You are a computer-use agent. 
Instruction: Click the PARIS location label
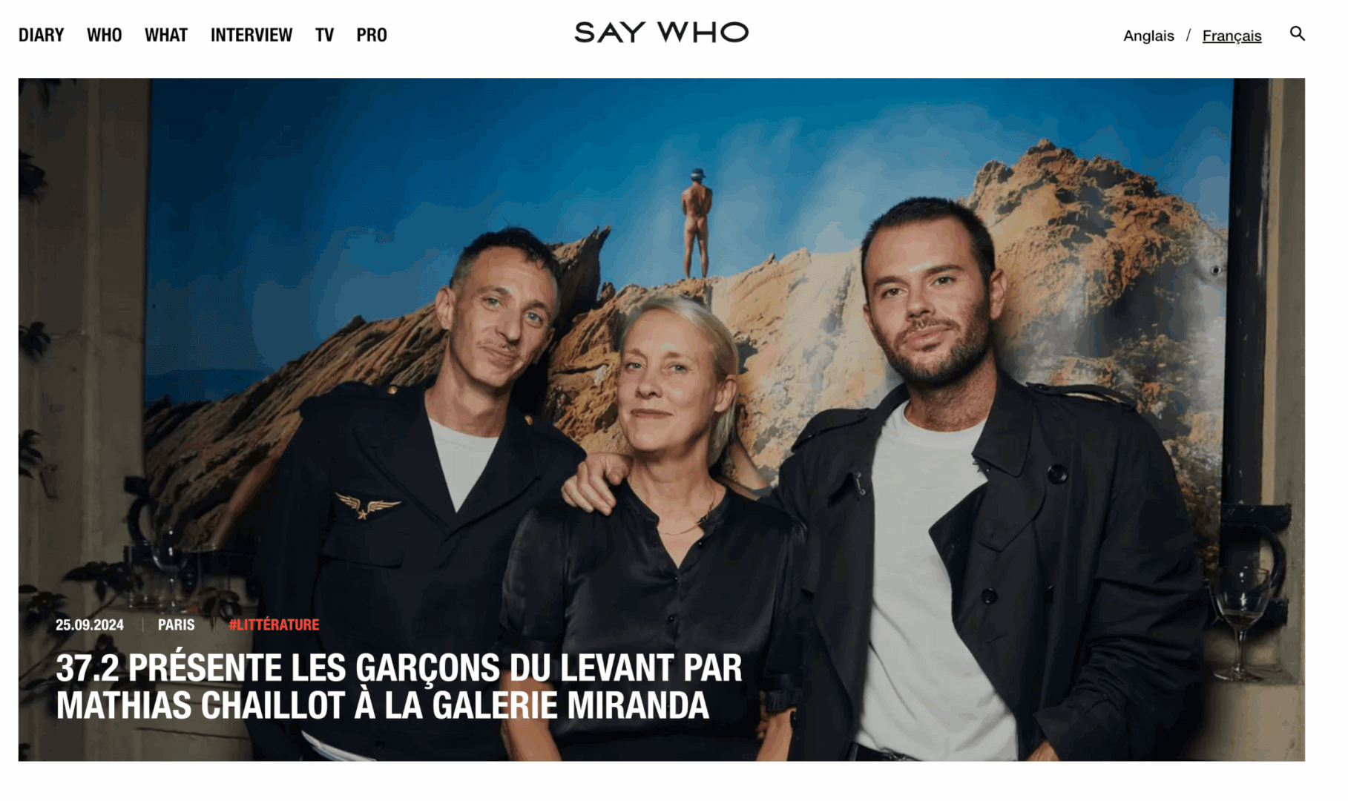(x=177, y=624)
